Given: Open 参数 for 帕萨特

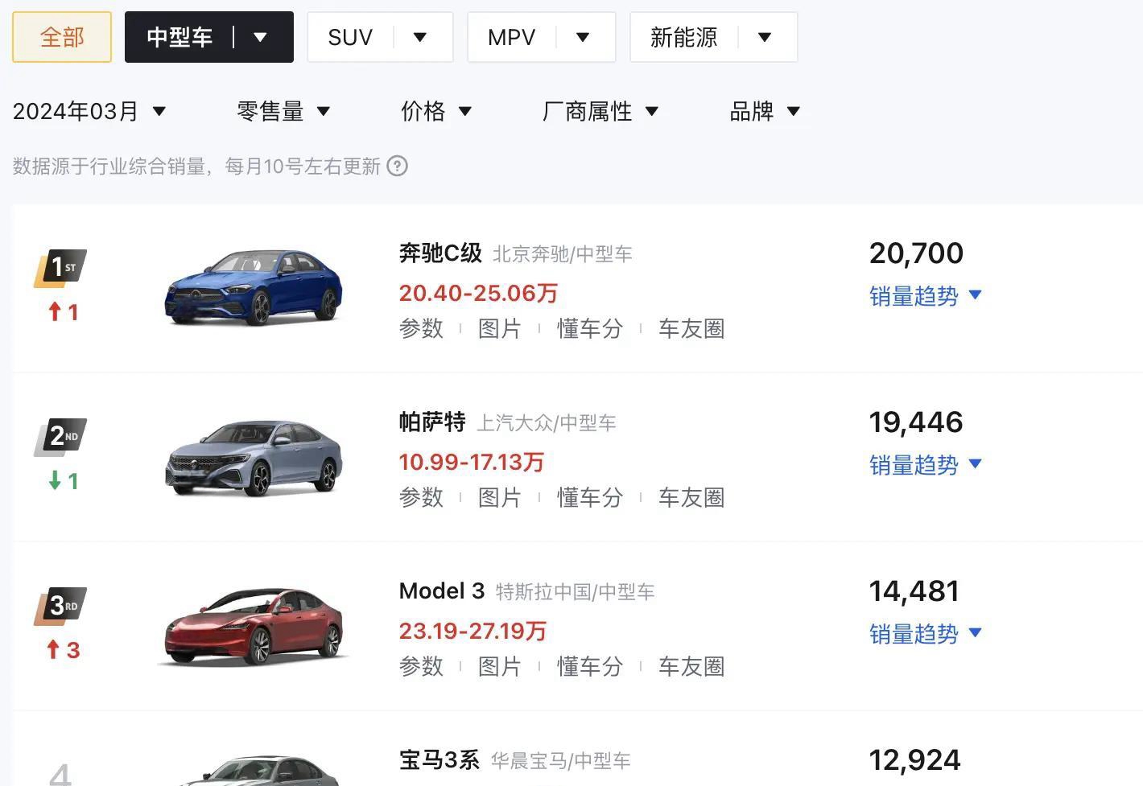Looking at the screenshot, I should tap(421, 497).
